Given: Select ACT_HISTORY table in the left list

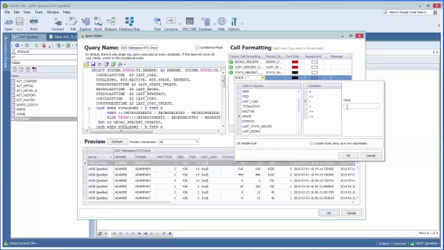Looking at the screenshot, I should tap(26, 95).
